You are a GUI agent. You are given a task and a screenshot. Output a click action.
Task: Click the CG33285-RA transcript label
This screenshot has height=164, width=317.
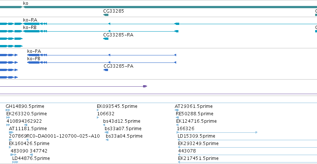tap(118, 35)
